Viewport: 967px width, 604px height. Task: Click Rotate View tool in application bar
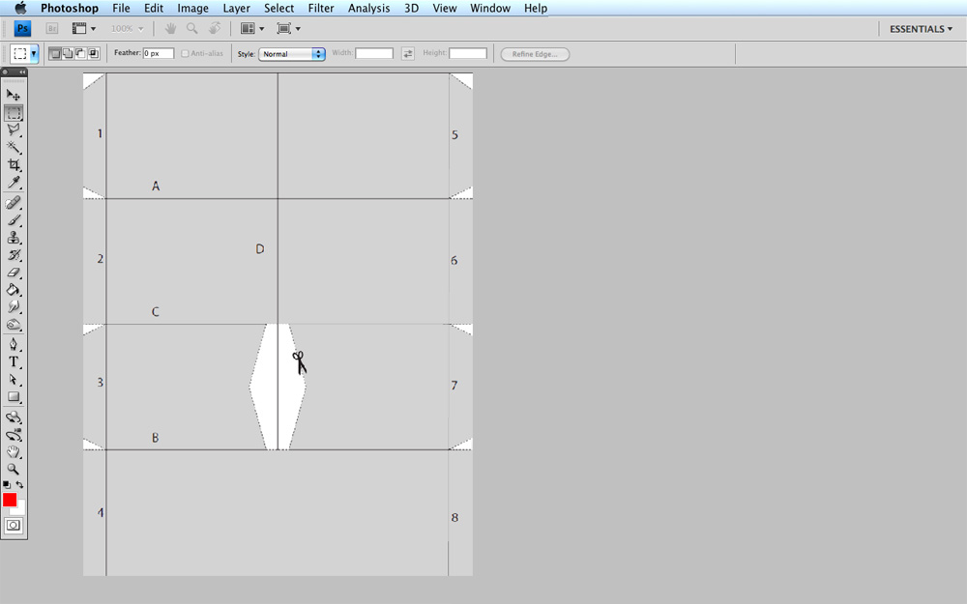pyautogui.click(x=214, y=28)
